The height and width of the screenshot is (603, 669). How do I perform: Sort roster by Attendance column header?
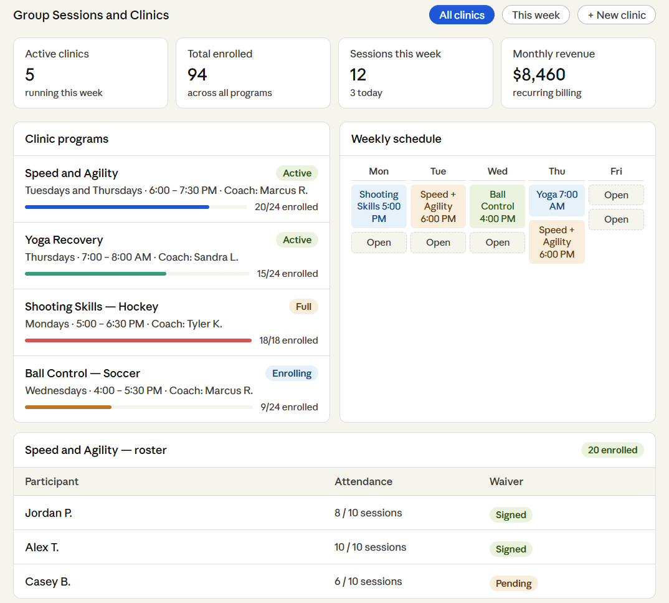[363, 481]
